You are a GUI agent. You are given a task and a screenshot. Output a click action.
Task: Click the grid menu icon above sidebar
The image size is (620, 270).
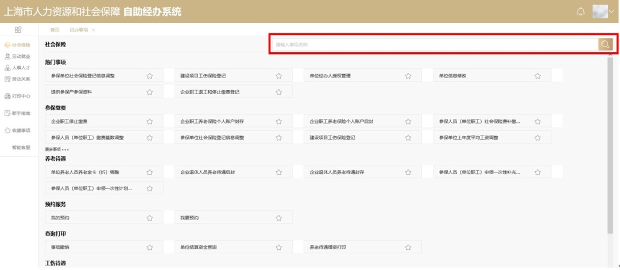coord(18,29)
